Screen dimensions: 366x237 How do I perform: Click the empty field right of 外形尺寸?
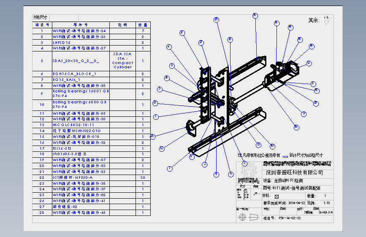coord(64,18)
